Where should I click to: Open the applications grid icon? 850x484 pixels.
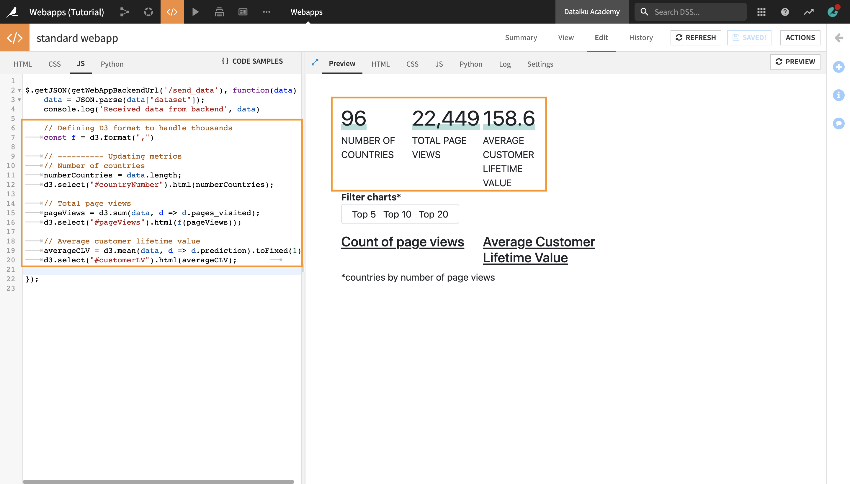[x=761, y=12]
